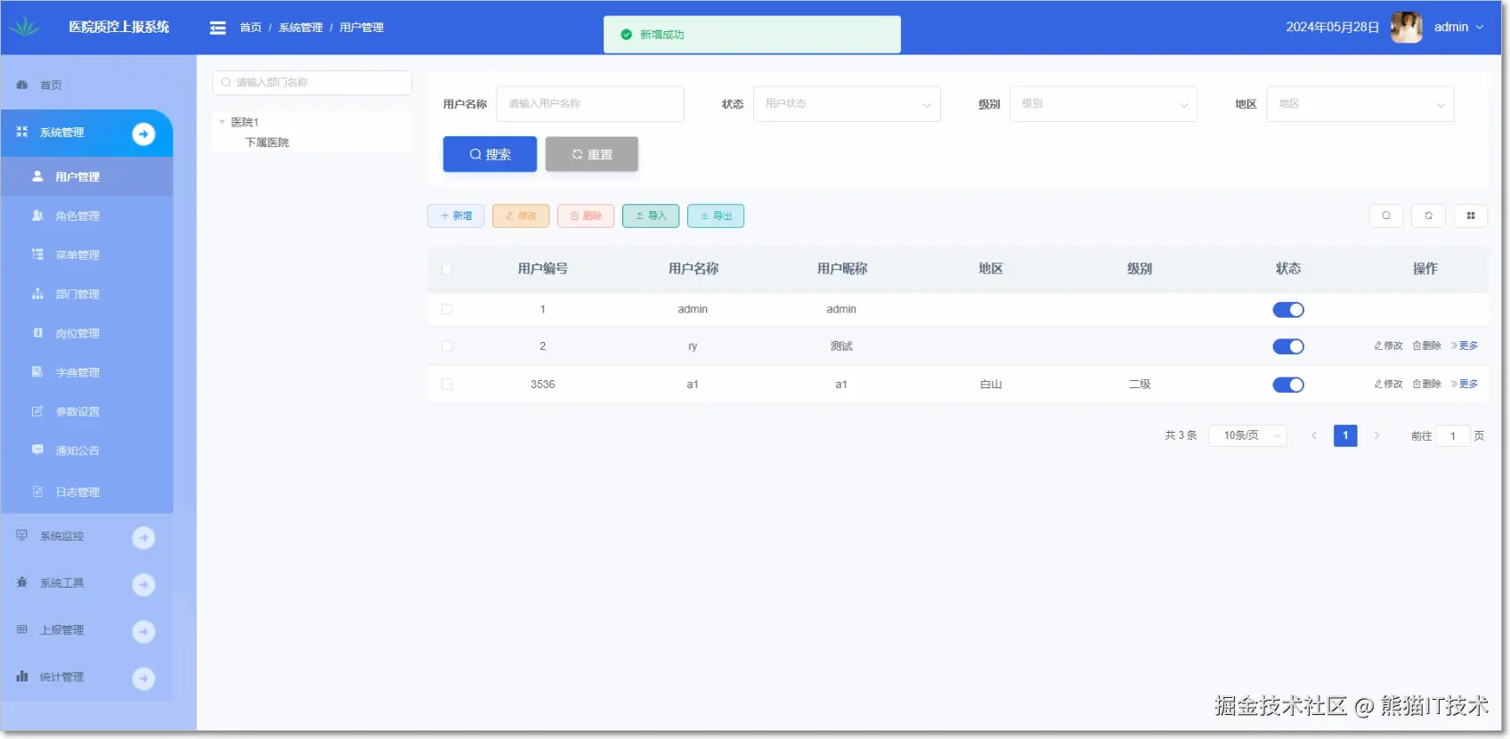The image size is (1510, 739).
Task: Click the 上报管理 table icon
Action: coord(22,629)
